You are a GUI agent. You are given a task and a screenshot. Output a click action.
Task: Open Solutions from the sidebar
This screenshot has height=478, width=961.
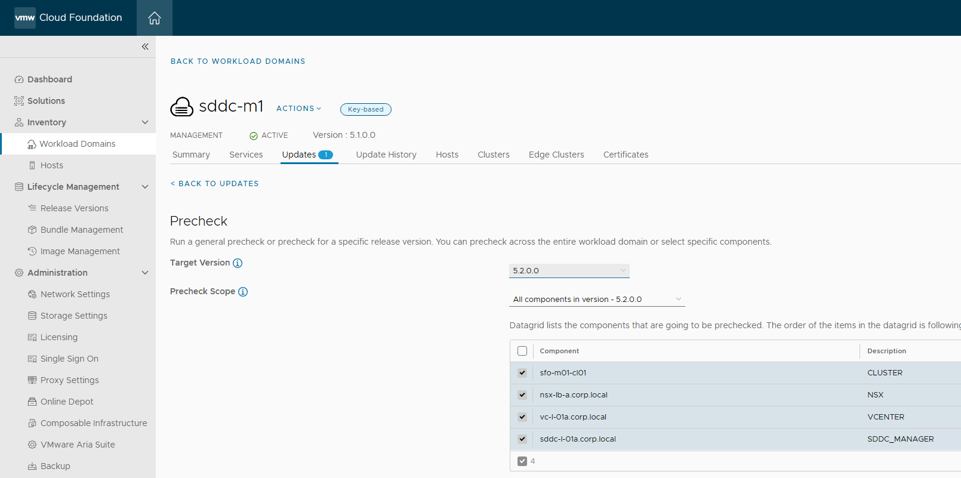click(x=46, y=101)
